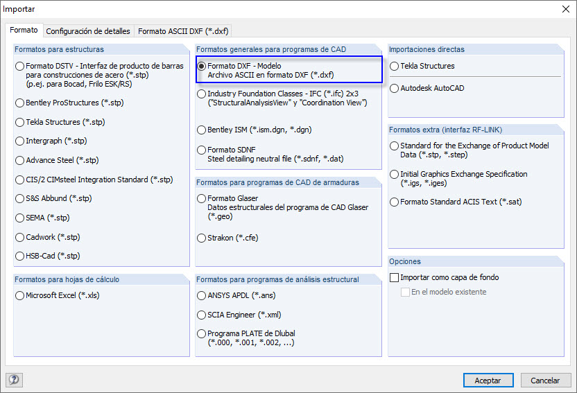Select Autodesk AutoCAD direct import

click(x=395, y=89)
